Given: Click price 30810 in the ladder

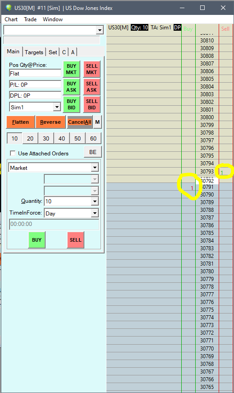Looking at the screenshot, I should point(207,40).
